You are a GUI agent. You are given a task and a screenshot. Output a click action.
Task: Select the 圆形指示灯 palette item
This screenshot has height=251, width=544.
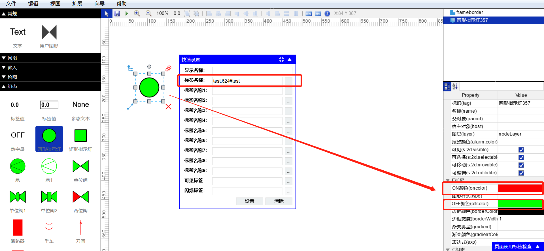point(49,139)
